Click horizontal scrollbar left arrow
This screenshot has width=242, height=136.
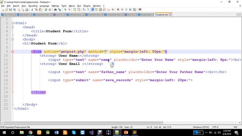2,123
